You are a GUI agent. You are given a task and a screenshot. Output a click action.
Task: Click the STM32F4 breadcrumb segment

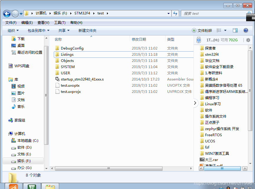click(82, 13)
